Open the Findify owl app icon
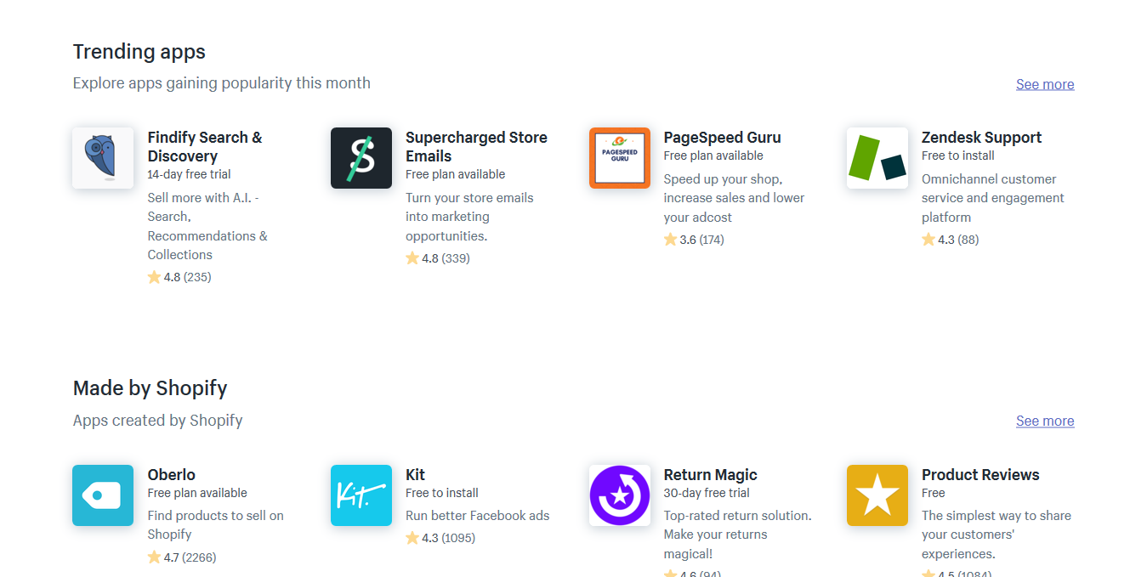 tap(103, 158)
